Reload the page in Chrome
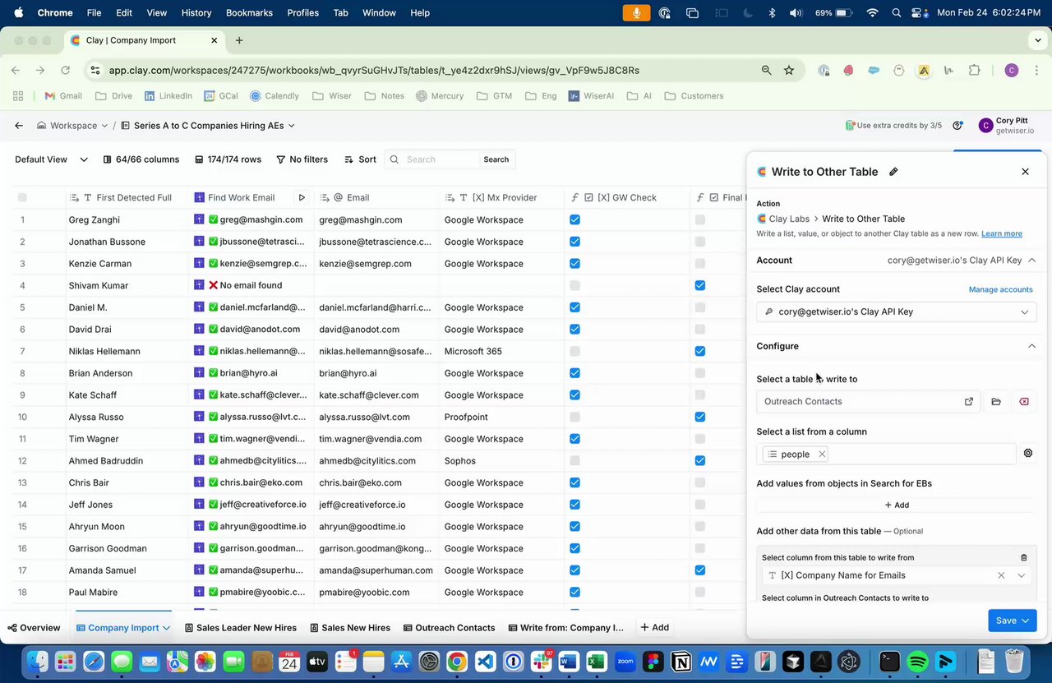 point(65,71)
